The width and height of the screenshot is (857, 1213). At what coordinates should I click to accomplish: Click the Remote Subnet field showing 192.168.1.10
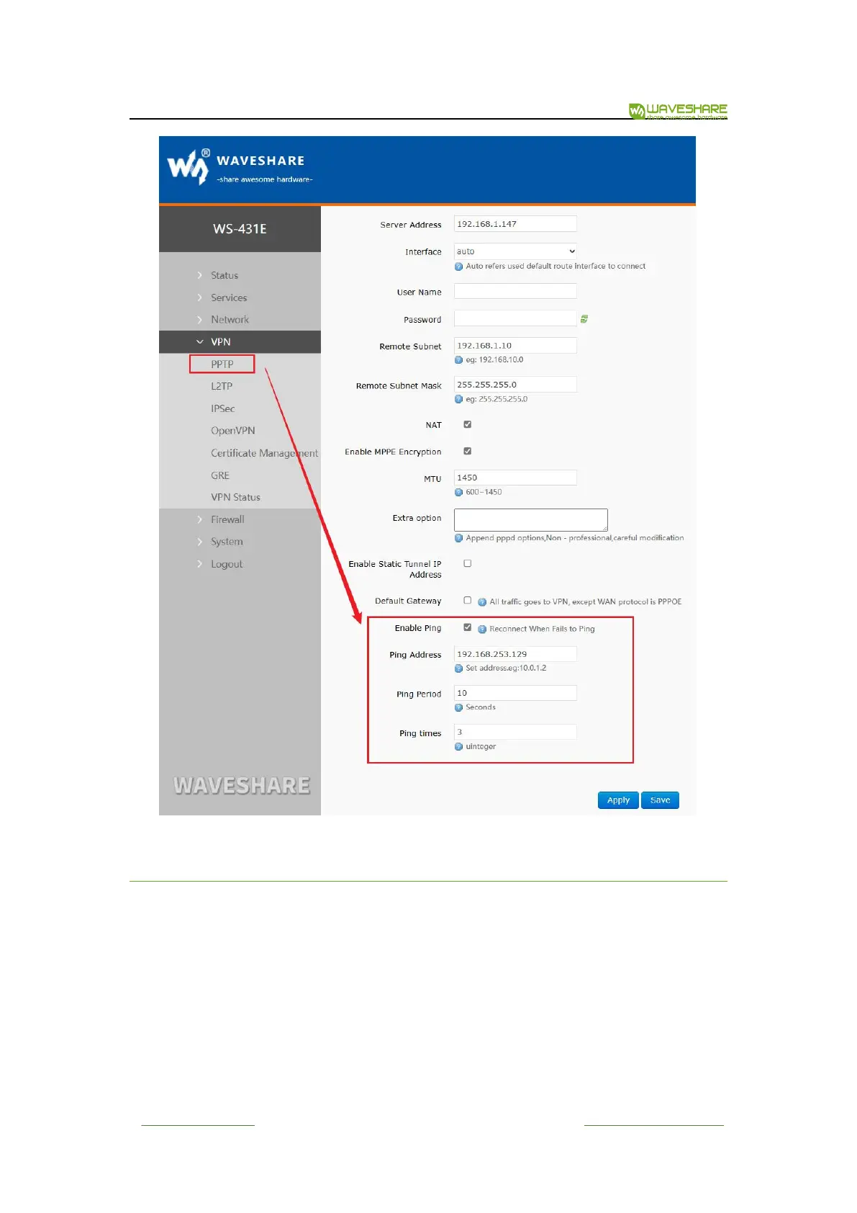pyautogui.click(x=515, y=346)
